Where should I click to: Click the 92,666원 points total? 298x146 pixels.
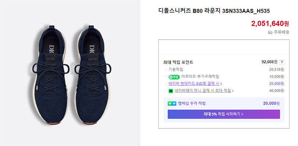tap(269, 62)
